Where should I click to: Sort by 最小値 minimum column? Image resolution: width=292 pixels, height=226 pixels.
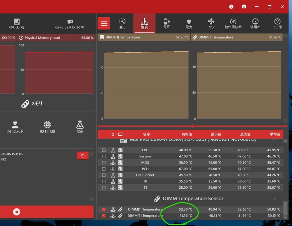(216, 134)
